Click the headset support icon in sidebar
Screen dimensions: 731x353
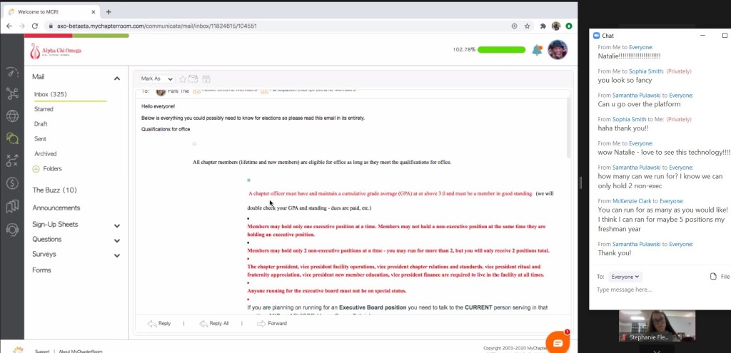tap(11, 229)
